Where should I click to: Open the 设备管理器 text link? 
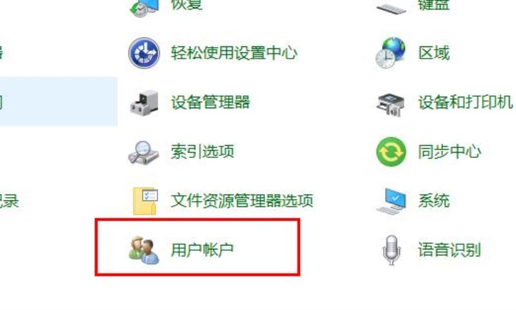point(210,102)
